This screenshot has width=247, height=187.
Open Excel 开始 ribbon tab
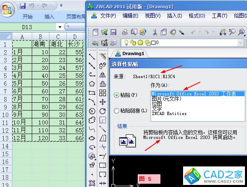[x=27, y=16]
